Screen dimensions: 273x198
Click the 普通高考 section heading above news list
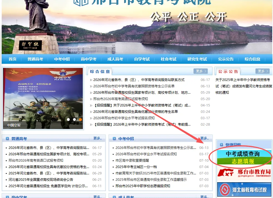[x=19, y=139]
